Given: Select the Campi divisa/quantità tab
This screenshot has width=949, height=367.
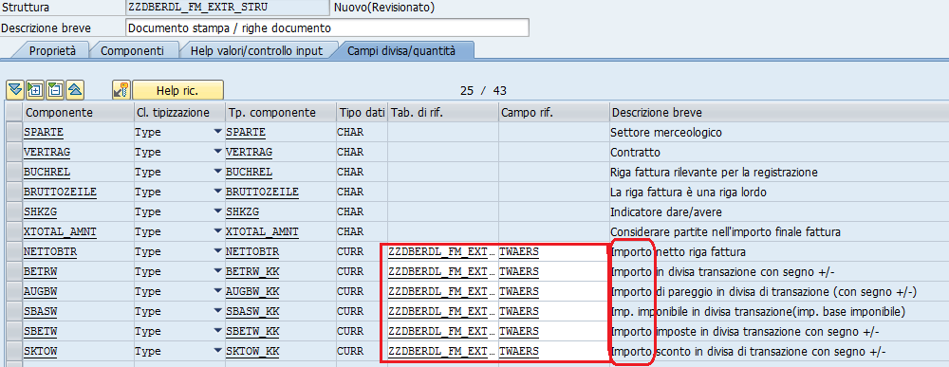Looking at the screenshot, I should tap(401, 51).
